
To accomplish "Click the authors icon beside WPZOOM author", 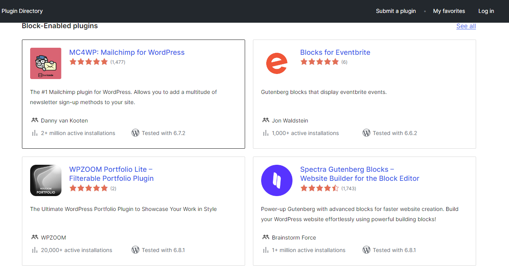I will point(34,238).
